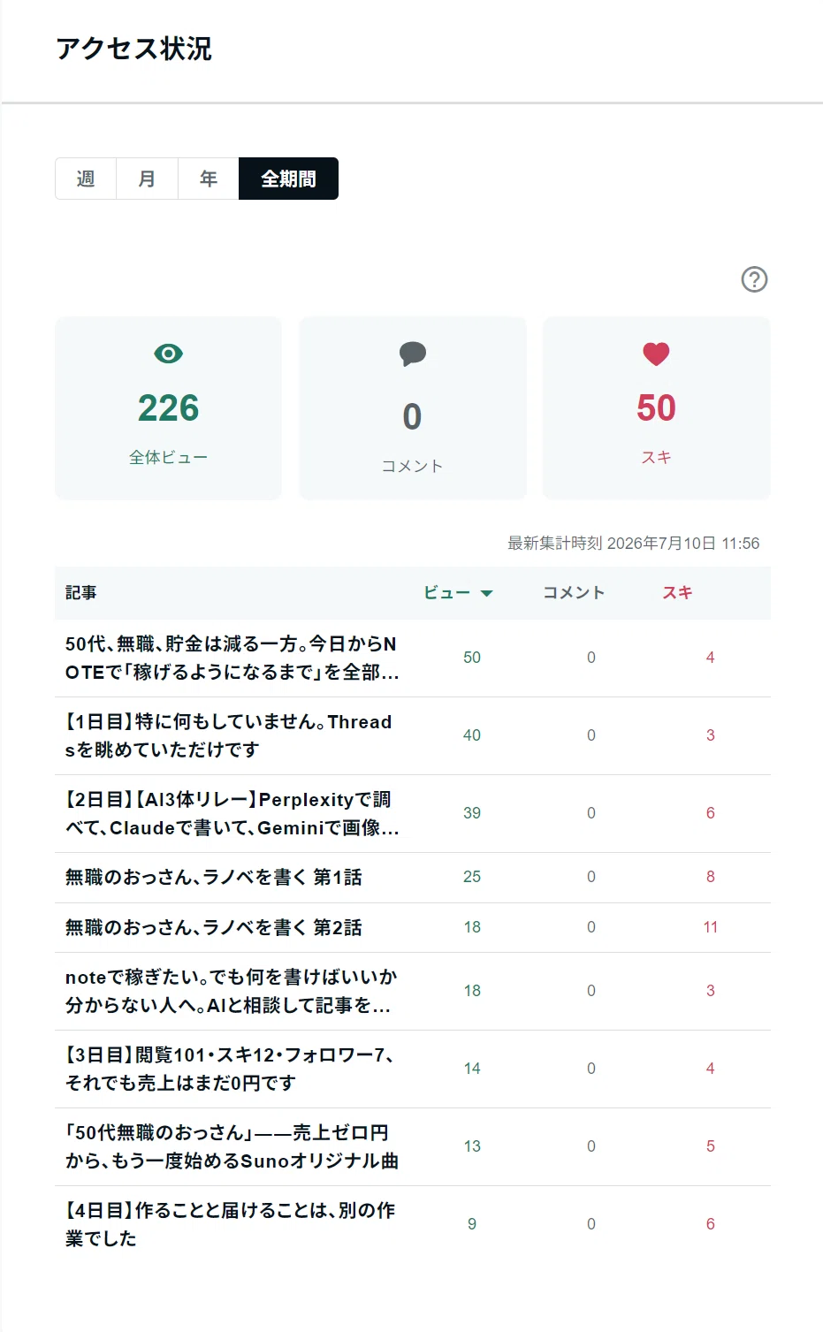
Task: Sort the table by コメント column
Action: (574, 592)
